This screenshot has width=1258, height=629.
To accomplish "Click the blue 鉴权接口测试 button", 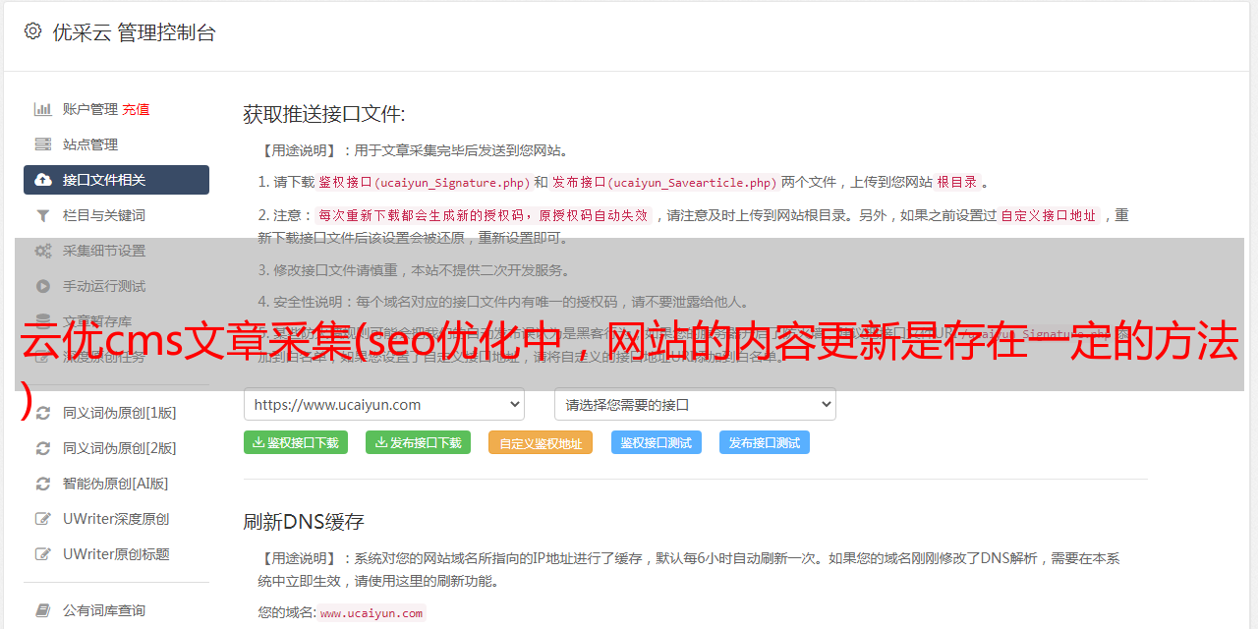I will 657,442.
